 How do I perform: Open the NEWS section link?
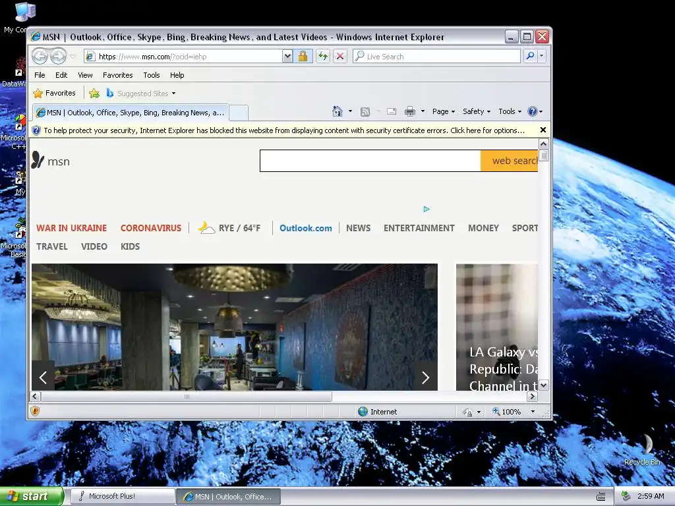(358, 228)
